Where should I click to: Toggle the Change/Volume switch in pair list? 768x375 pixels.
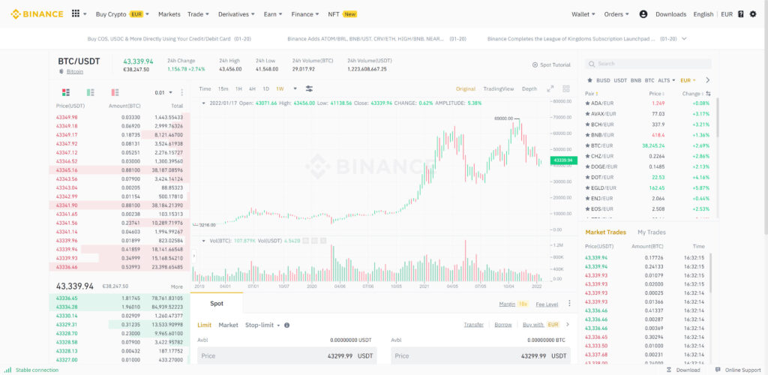(x=708, y=94)
